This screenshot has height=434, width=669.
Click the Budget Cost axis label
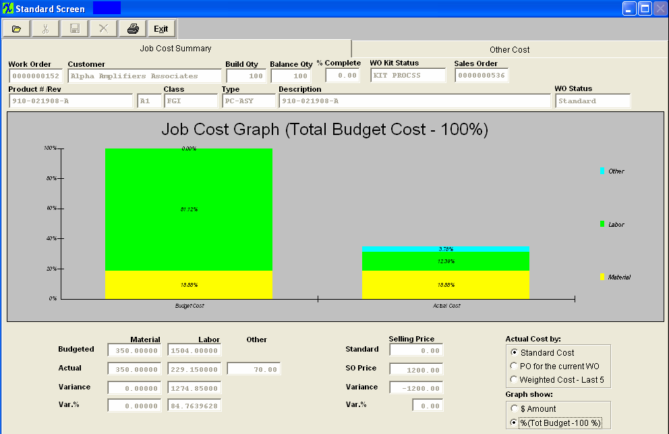190,306
